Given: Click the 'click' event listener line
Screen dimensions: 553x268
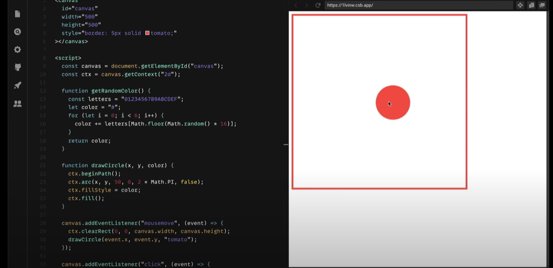Looking at the screenshot, I should (136, 264).
